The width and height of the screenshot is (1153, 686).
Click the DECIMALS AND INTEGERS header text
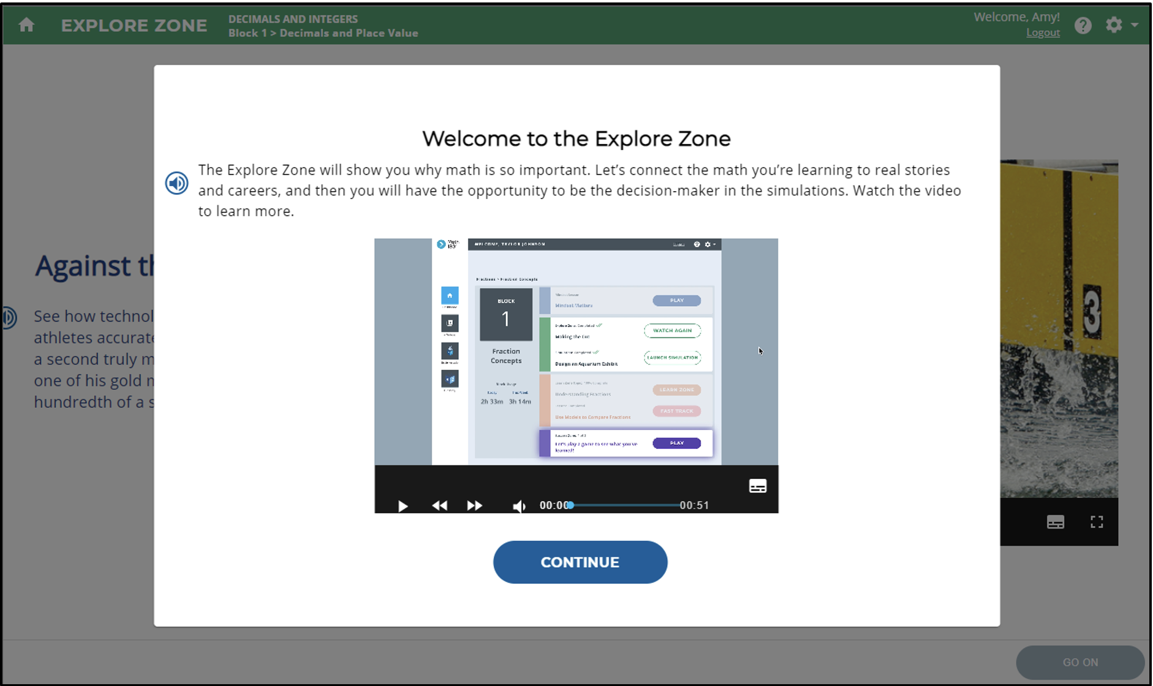point(293,19)
